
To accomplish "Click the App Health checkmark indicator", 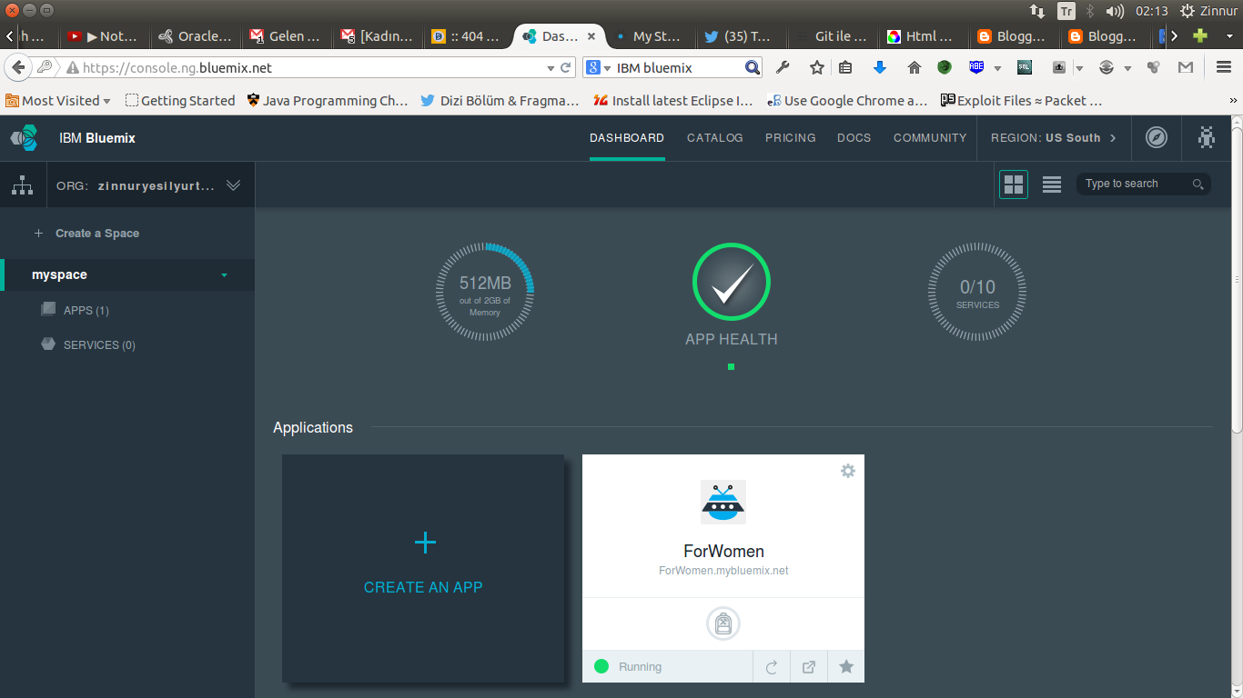I will point(732,283).
